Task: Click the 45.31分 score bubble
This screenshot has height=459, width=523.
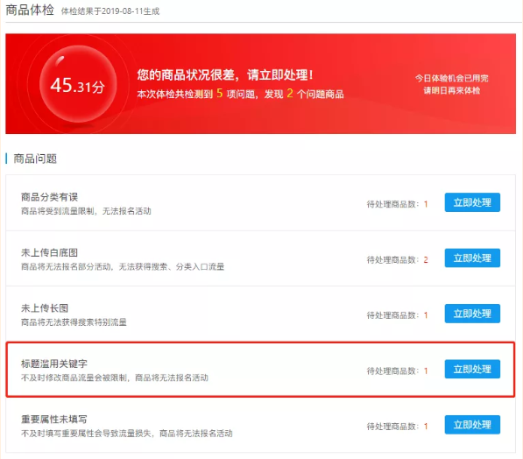Action: [x=78, y=84]
